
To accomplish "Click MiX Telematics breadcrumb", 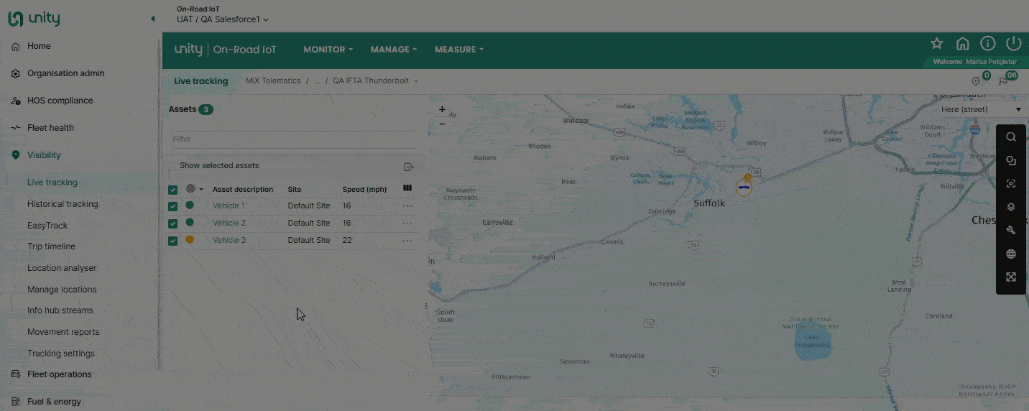I will click(x=273, y=81).
